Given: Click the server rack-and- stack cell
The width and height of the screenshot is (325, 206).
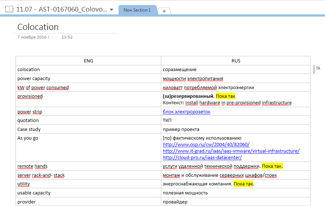Looking at the screenshot, I should tap(89, 175).
